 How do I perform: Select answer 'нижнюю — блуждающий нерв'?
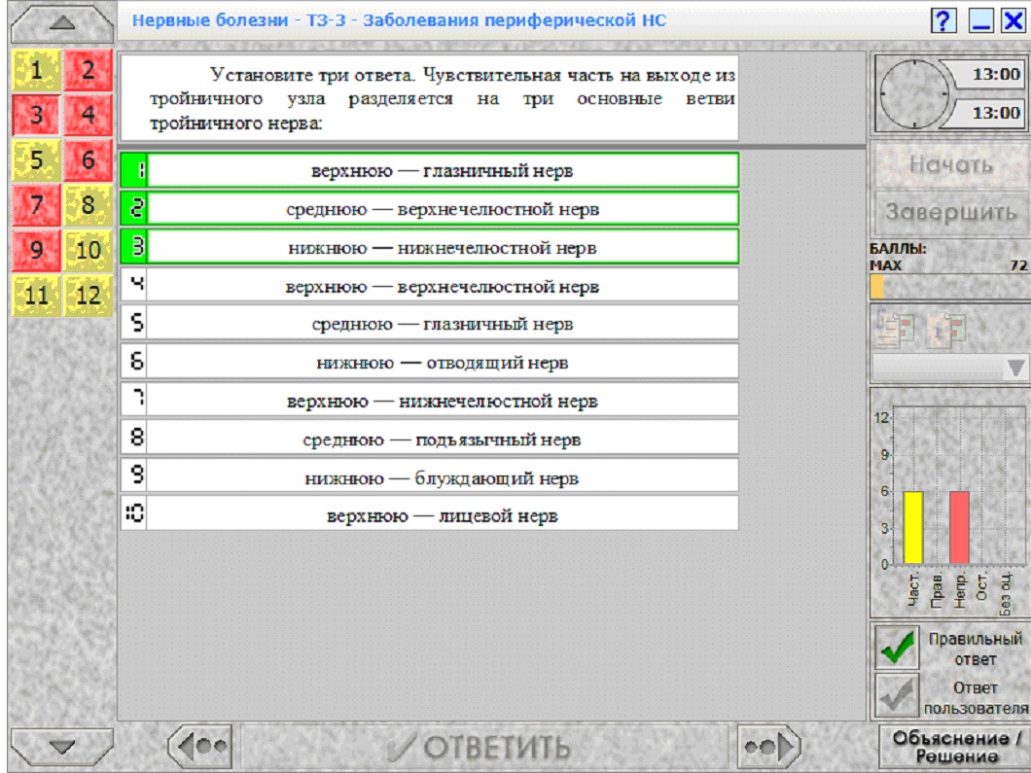pyautogui.click(x=429, y=477)
